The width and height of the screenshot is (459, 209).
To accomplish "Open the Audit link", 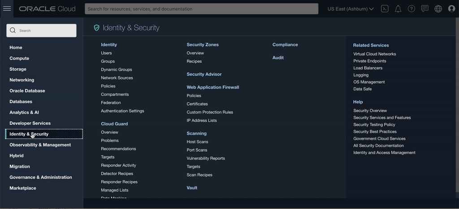I will 278,58.
